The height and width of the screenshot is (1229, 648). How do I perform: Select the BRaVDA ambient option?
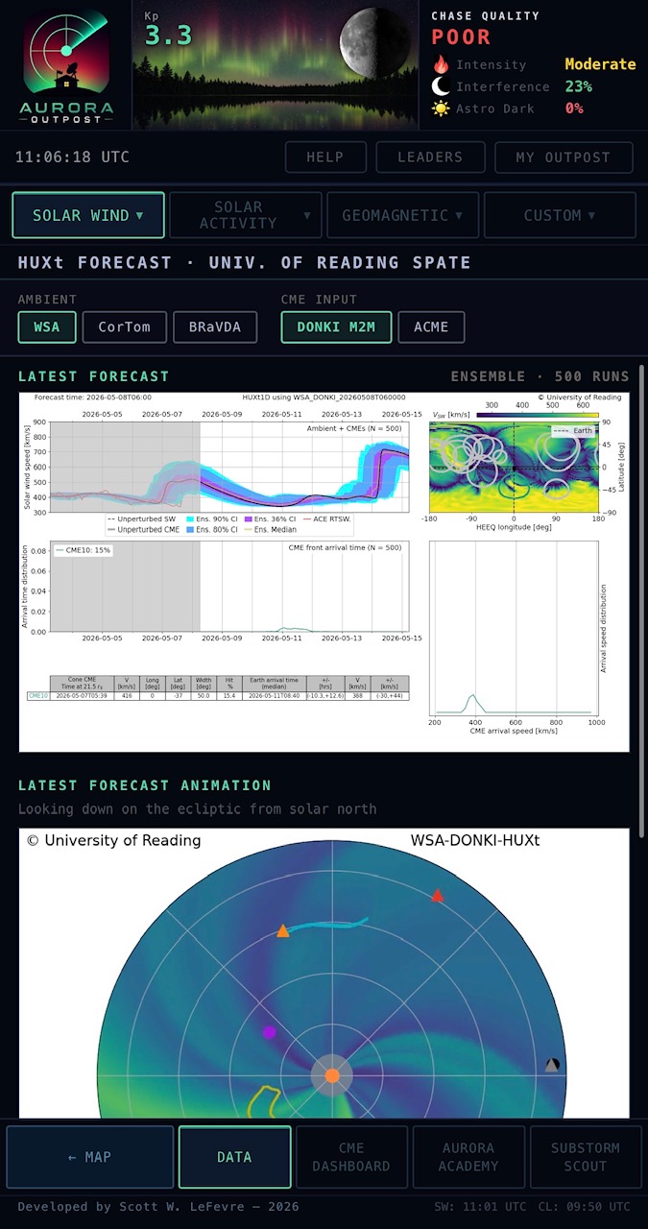pyautogui.click(x=215, y=327)
